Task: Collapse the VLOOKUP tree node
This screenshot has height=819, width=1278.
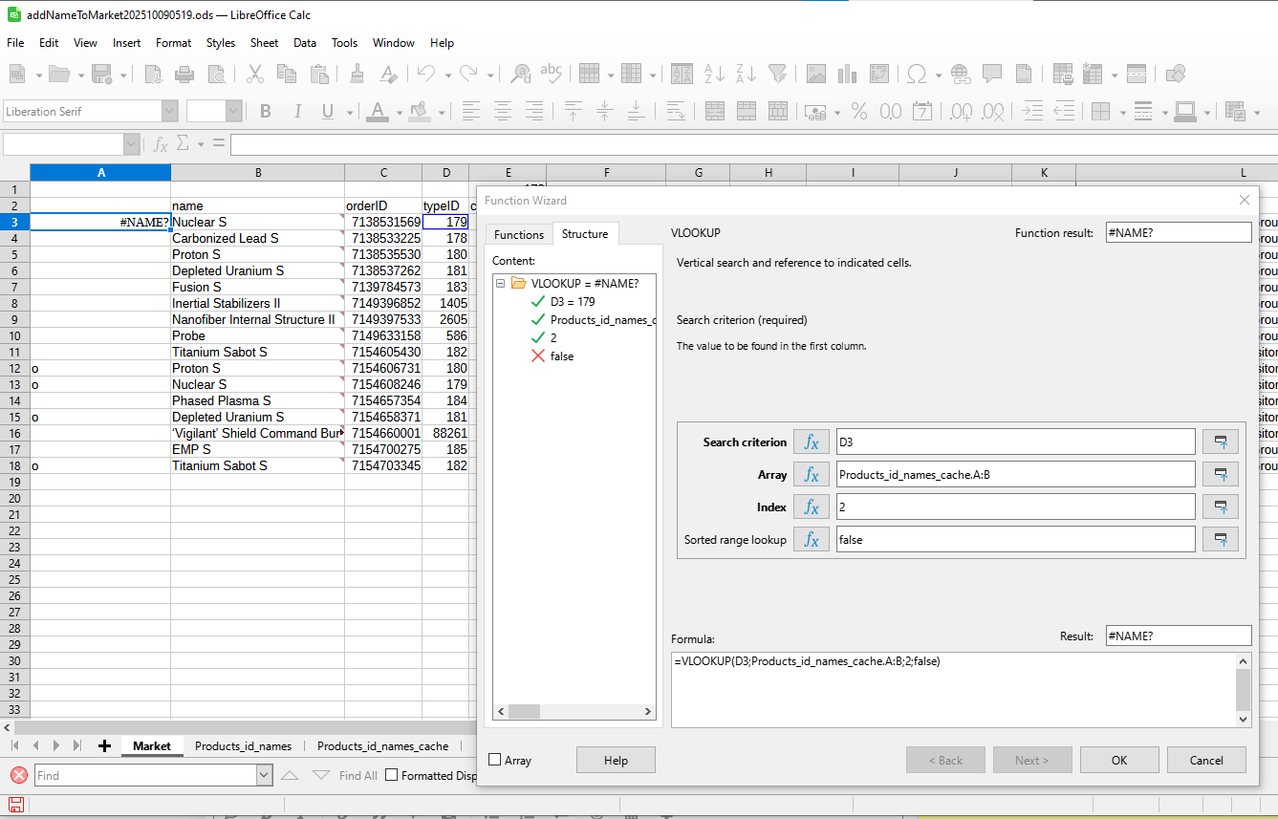Action: click(501, 283)
